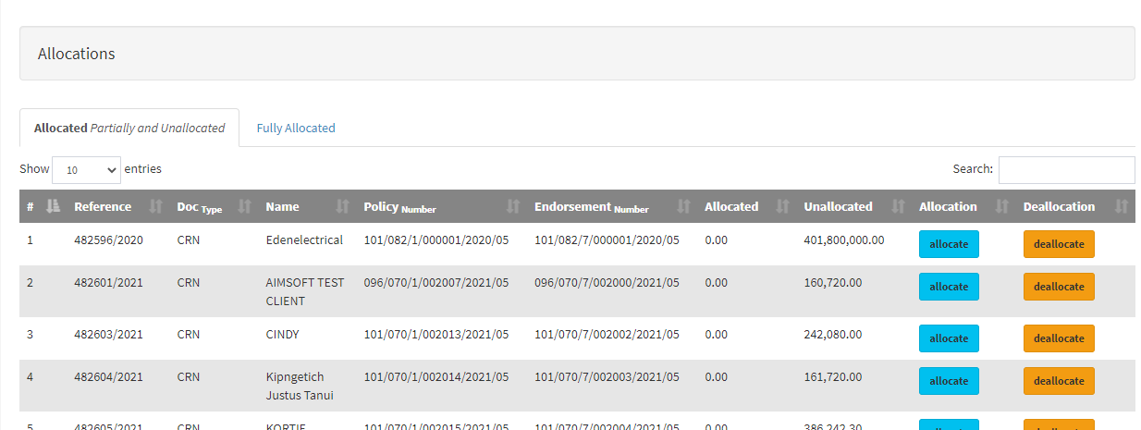1141x430 pixels.
Task: Sort by Deallocation column arrows
Action: (x=1121, y=206)
